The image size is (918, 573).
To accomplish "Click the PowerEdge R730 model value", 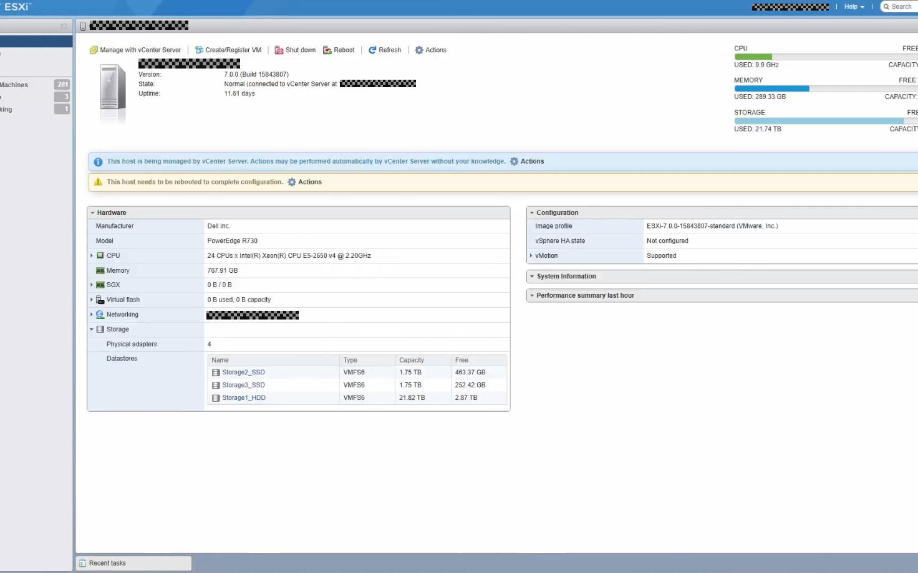I will click(x=232, y=241).
